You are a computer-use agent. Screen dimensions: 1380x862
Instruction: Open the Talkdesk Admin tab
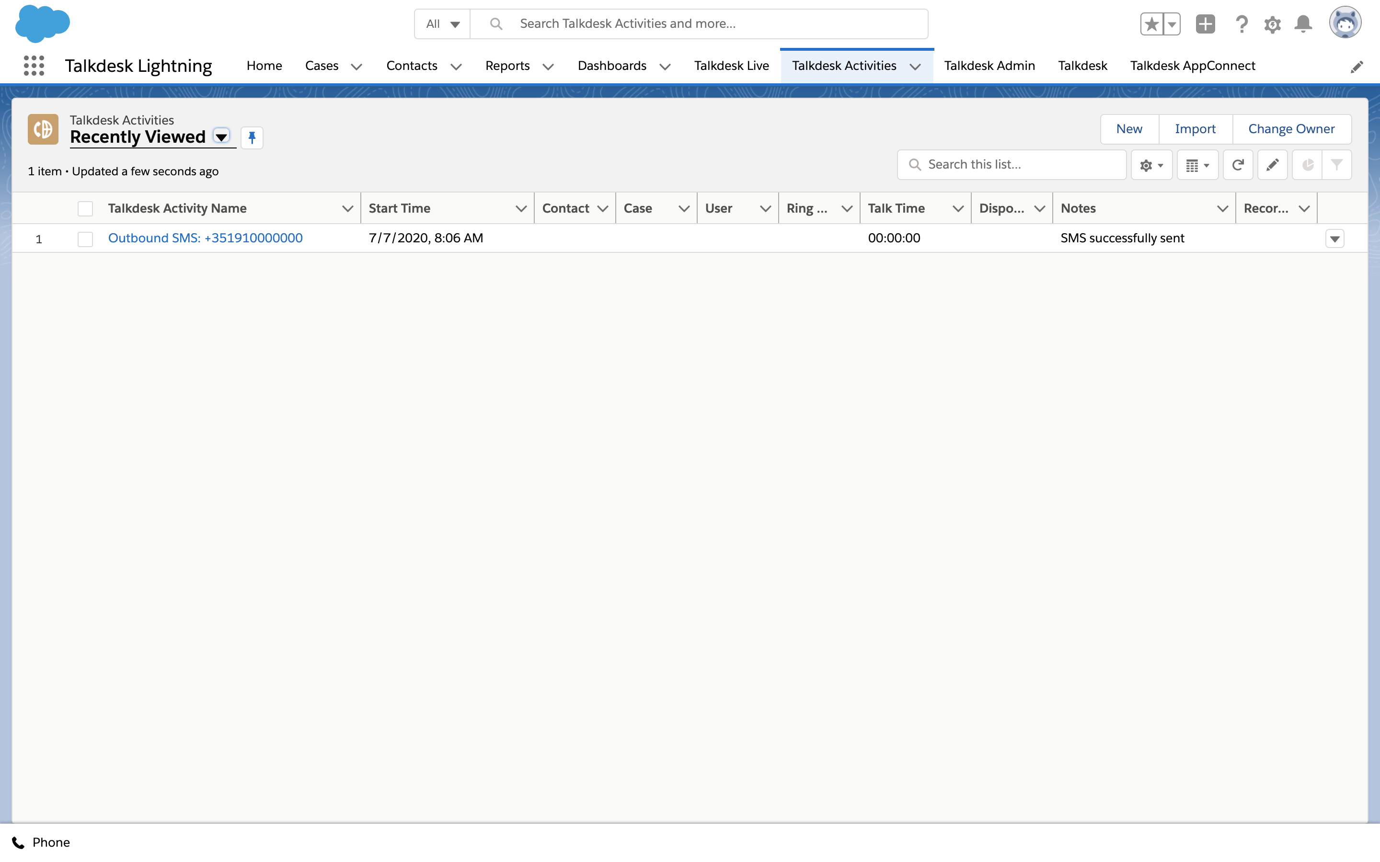989,66
